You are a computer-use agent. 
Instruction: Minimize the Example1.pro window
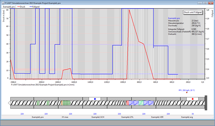click(x=200, y=3)
